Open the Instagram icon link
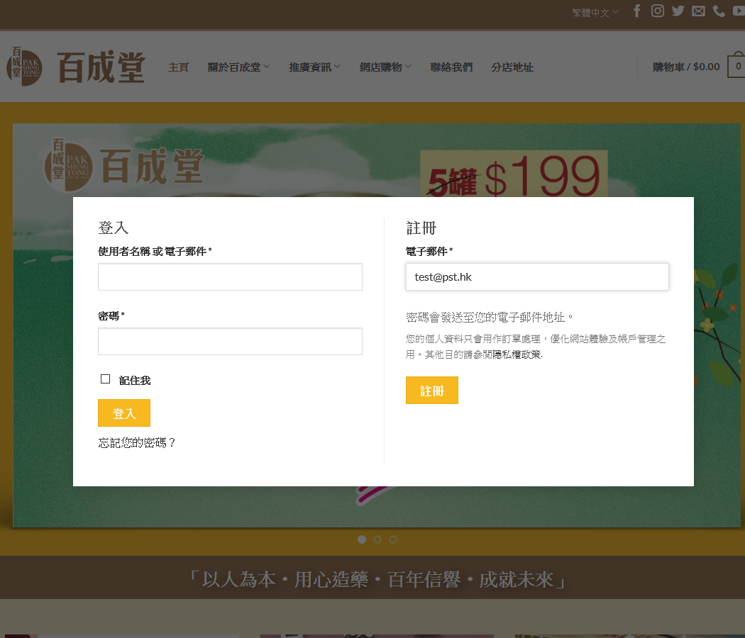 658,11
